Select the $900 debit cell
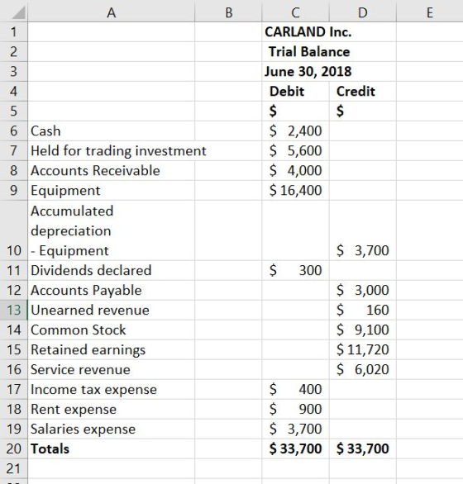The image size is (463, 484). pos(295,409)
